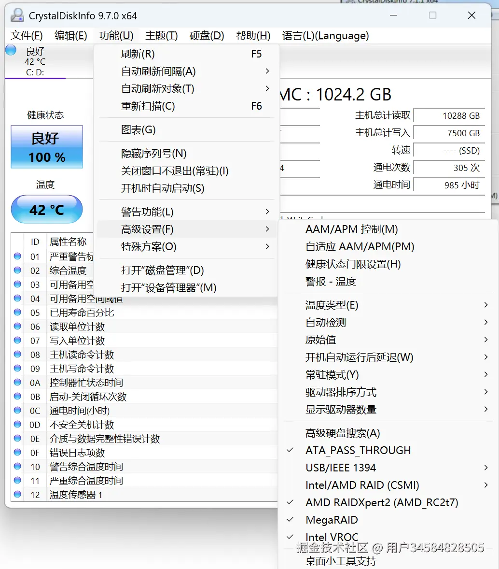The image size is (499, 569).
Task: Click the status dot for 06 读取单位计数
Action: 17,326
